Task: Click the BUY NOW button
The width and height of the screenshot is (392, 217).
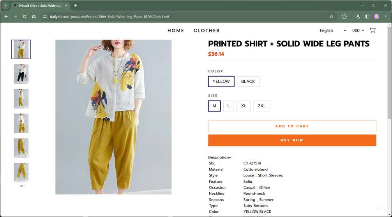Action: pyautogui.click(x=292, y=140)
